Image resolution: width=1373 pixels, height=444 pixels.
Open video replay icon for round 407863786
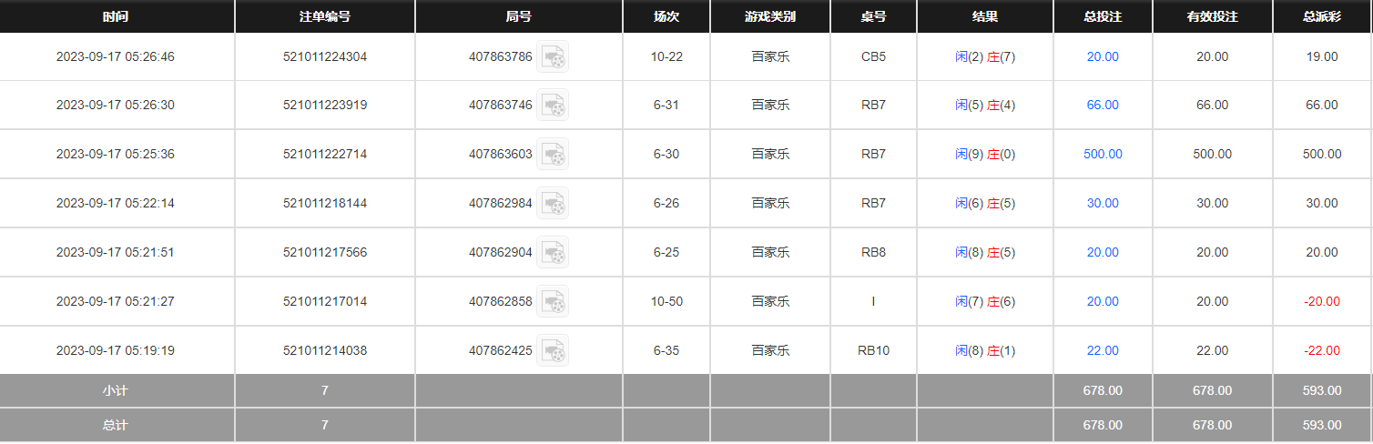point(553,56)
